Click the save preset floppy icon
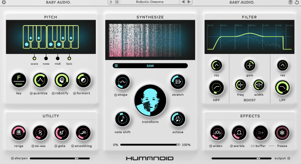This screenshot has height=164, width=301. coord(117,2)
